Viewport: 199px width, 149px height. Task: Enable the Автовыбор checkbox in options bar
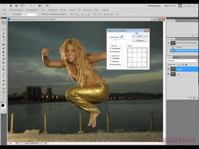point(12,14)
